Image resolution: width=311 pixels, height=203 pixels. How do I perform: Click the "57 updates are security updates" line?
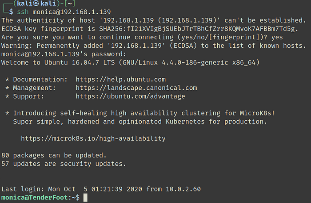[x=64, y=164]
